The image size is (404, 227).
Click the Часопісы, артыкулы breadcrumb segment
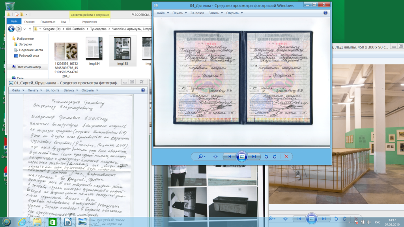point(132,29)
